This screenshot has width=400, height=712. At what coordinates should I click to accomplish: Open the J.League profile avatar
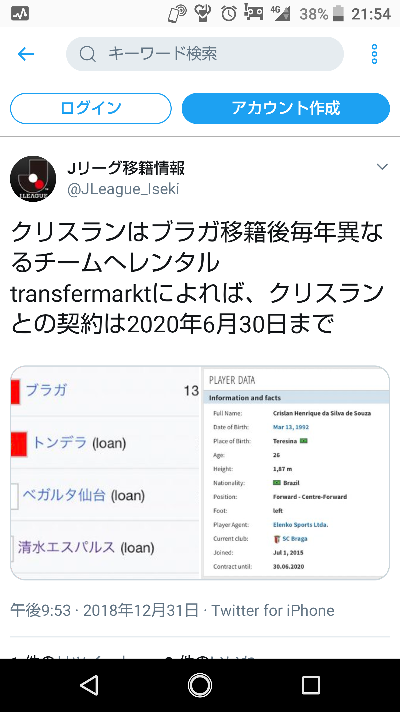[33, 179]
